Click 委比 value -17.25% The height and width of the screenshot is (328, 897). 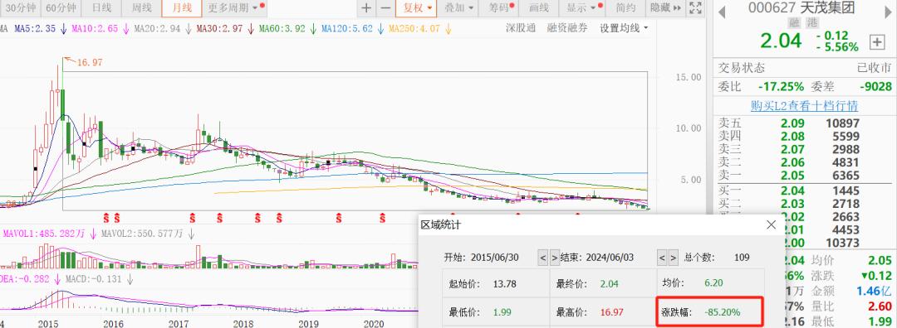coord(781,87)
